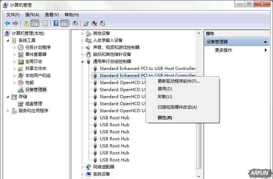The height and width of the screenshot is (179, 273).
Task: Select 磁盘管理 in the tree
Action: (34, 104)
